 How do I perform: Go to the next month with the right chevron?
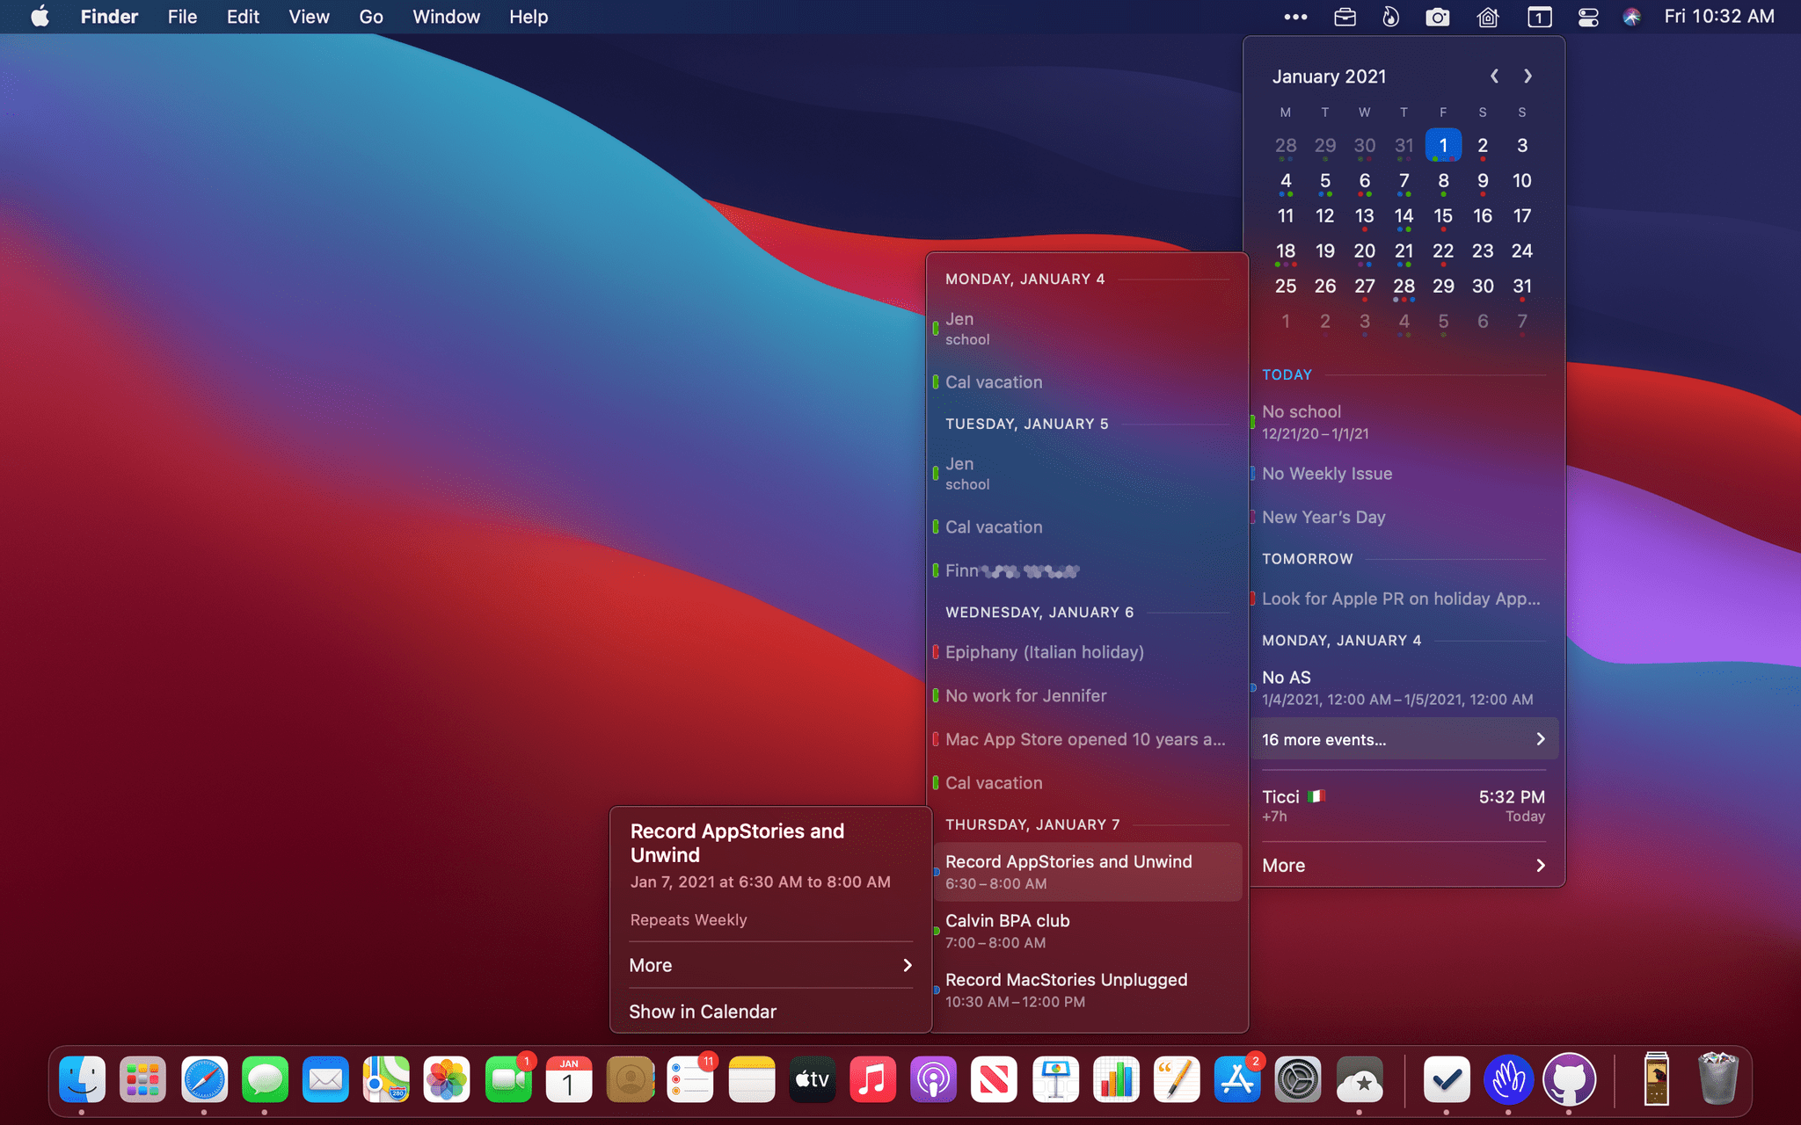[1528, 76]
